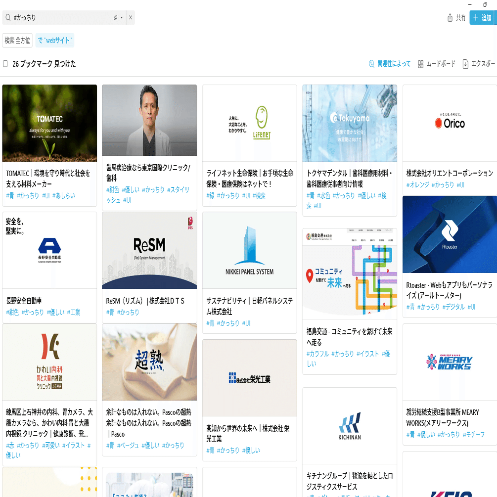Open the search filter options icon
This screenshot has height=497, width=497.
118,17
